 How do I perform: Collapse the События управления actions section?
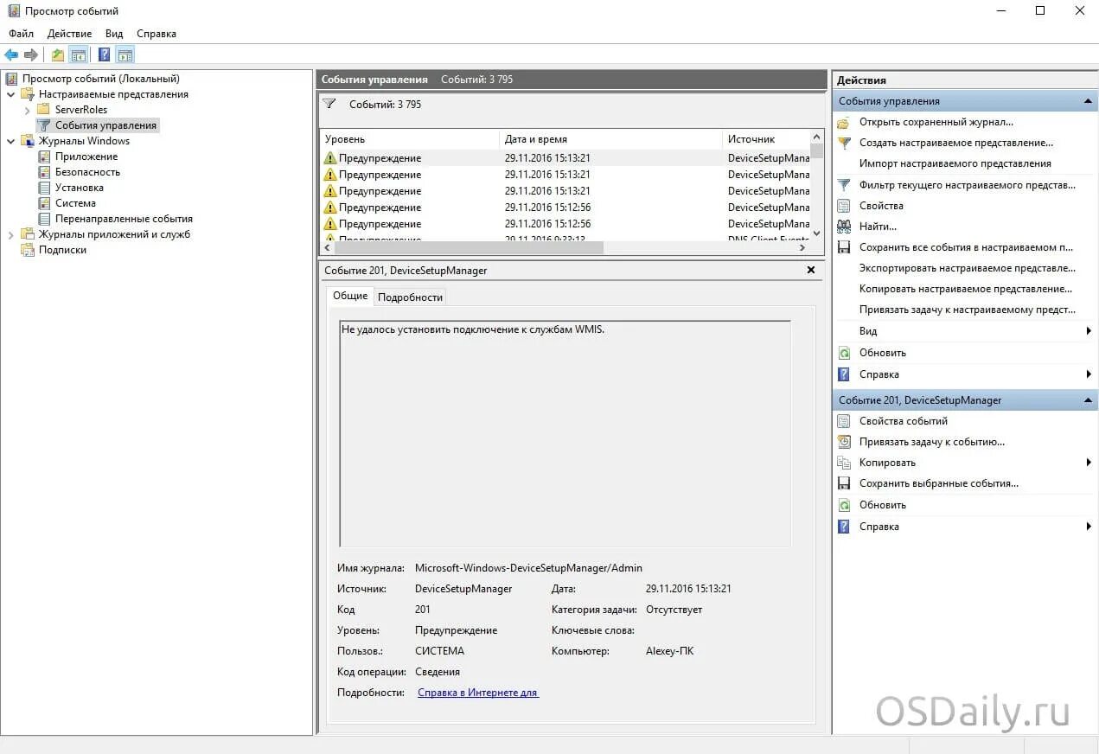tap(1089, 101)
